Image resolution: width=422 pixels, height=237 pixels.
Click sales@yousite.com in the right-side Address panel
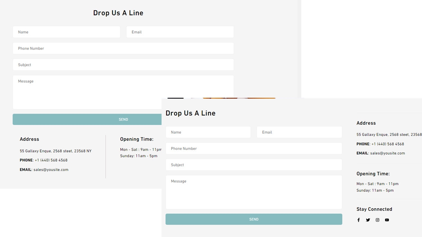tap(387, 153)
